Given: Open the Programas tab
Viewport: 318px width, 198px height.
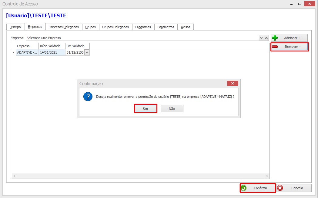Looking at the screenshot, I should click(x=143, y=27).
